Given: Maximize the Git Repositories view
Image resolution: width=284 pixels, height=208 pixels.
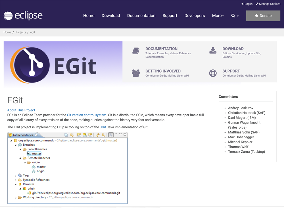Looking at the screenshot, I should [x=125, y=134].
